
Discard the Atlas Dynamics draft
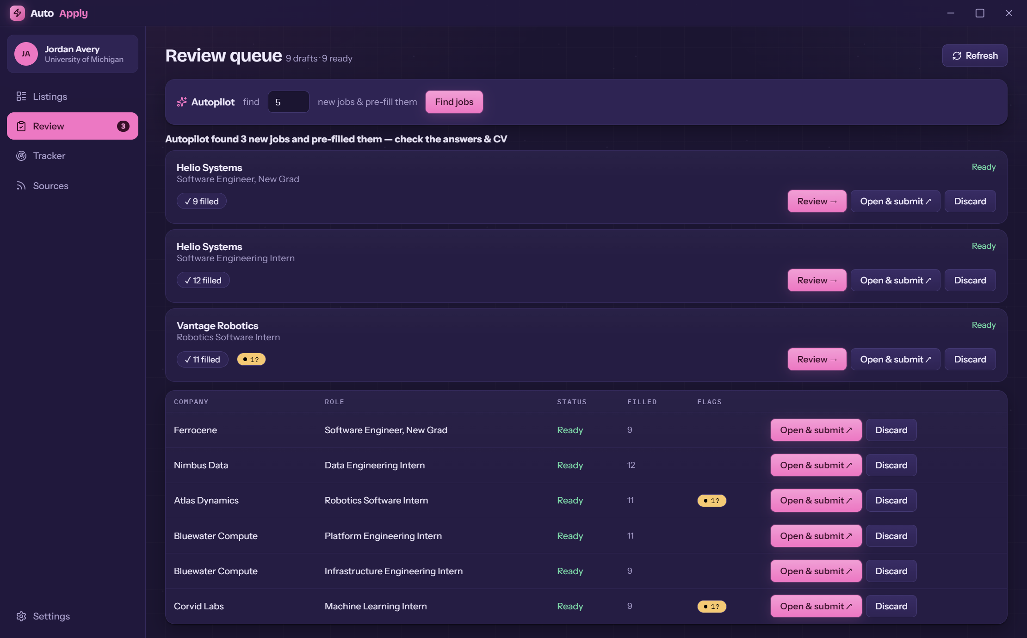[891, 500]
